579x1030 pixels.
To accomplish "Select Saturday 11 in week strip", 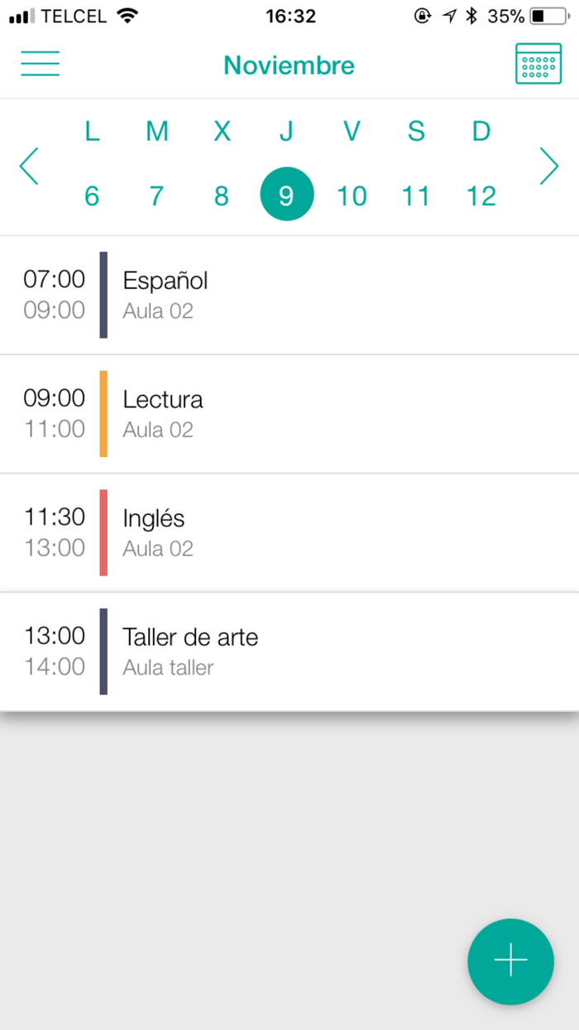I will pyautogui.click(x=416, y=195).
